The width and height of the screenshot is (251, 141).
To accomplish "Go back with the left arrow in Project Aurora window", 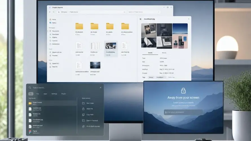I will 50,12.
